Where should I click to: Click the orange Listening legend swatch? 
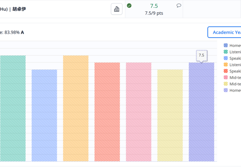(226, 65)
